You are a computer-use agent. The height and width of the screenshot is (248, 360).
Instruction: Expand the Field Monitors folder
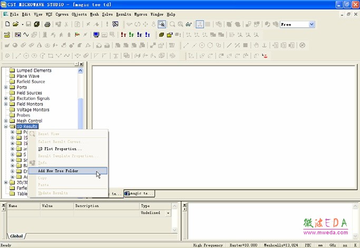click(x=6, y=104)
